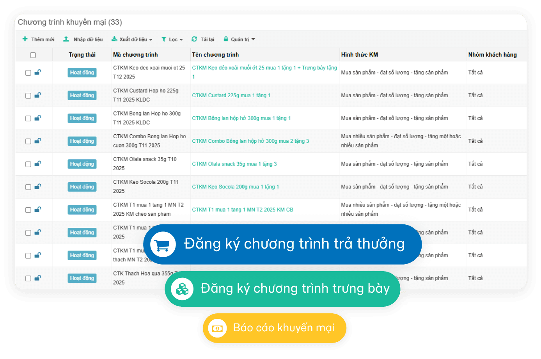Check the box for CTKM Olala snack row
This screenshot has height=359, width=541.
pyautogui.click(x=28, y=164)
